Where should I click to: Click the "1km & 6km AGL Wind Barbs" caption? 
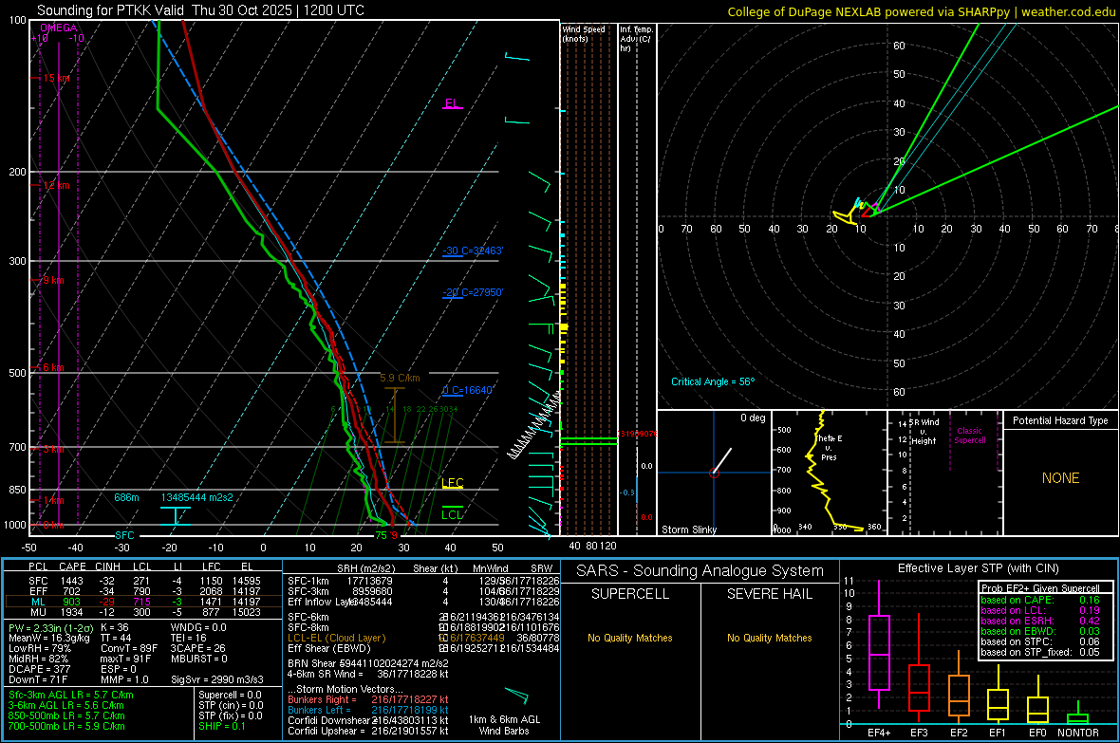coord(504,725)
